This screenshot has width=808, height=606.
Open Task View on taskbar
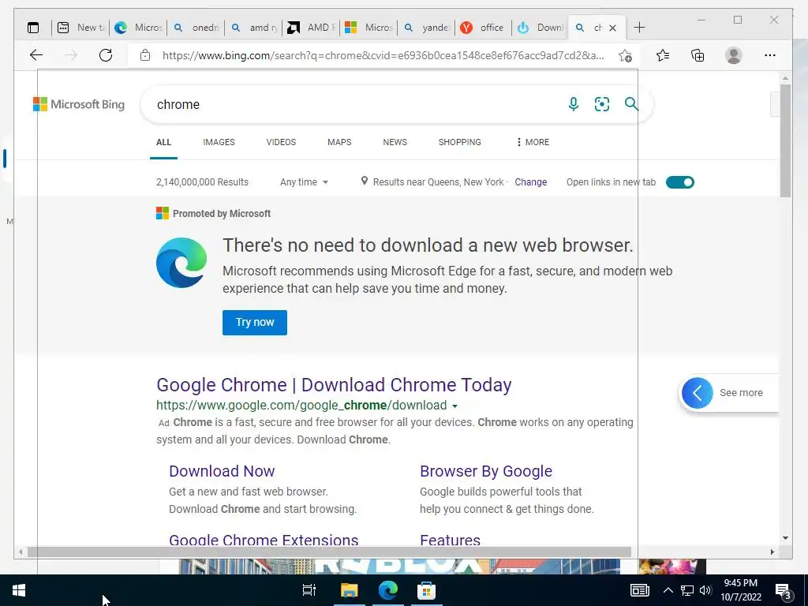(x=309, y=590)
